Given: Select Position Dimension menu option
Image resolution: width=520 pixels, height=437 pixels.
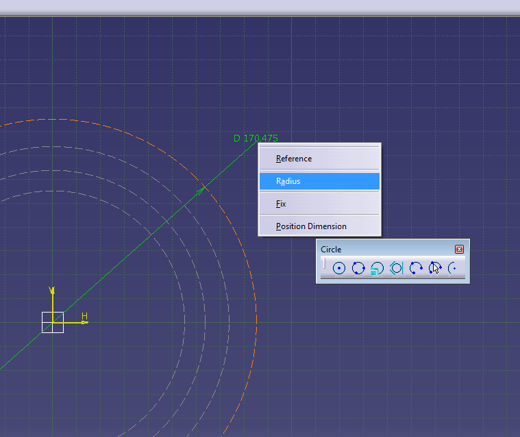Looking at the screenshot, I should pos(319,226).
